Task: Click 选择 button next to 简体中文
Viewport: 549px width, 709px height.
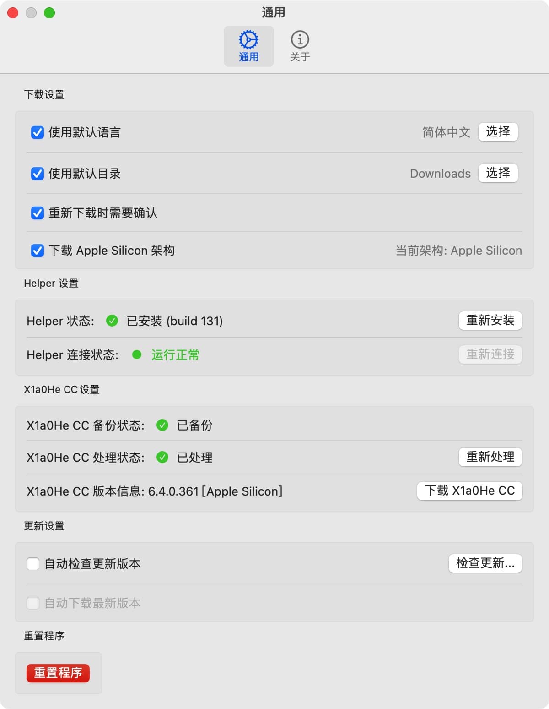Action: (498, 132)
